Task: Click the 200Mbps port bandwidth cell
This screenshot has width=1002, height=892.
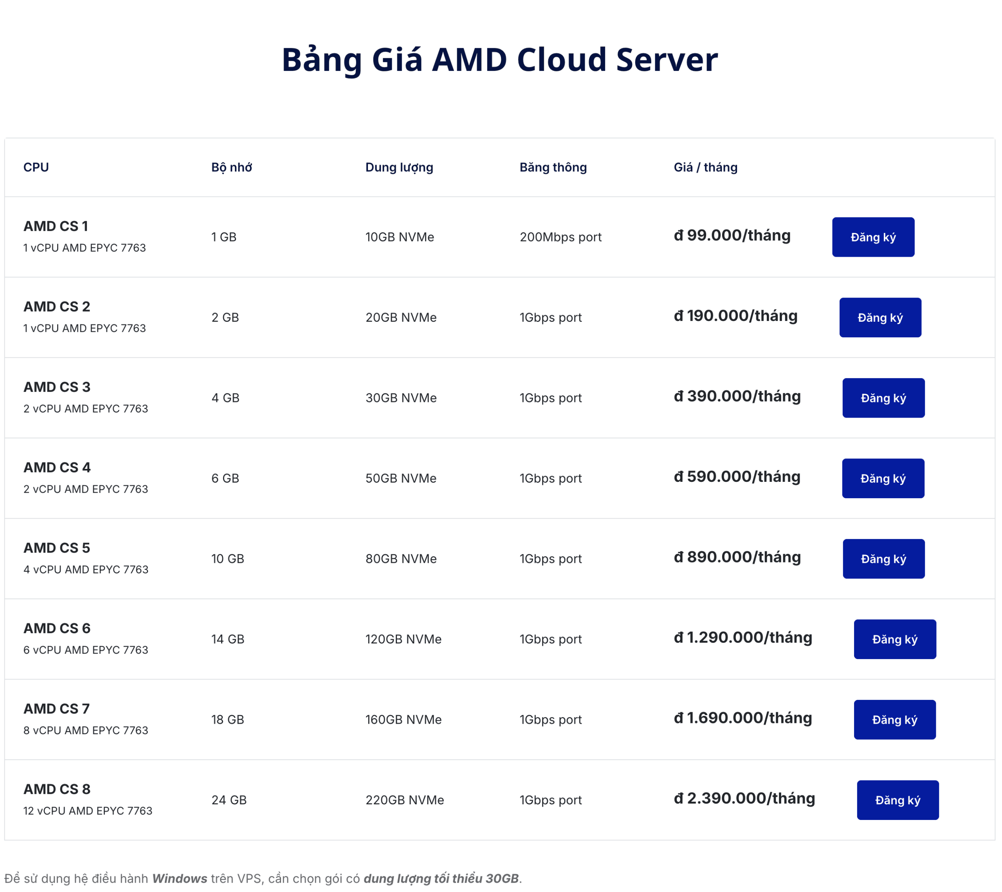Action: click(560, 237)
